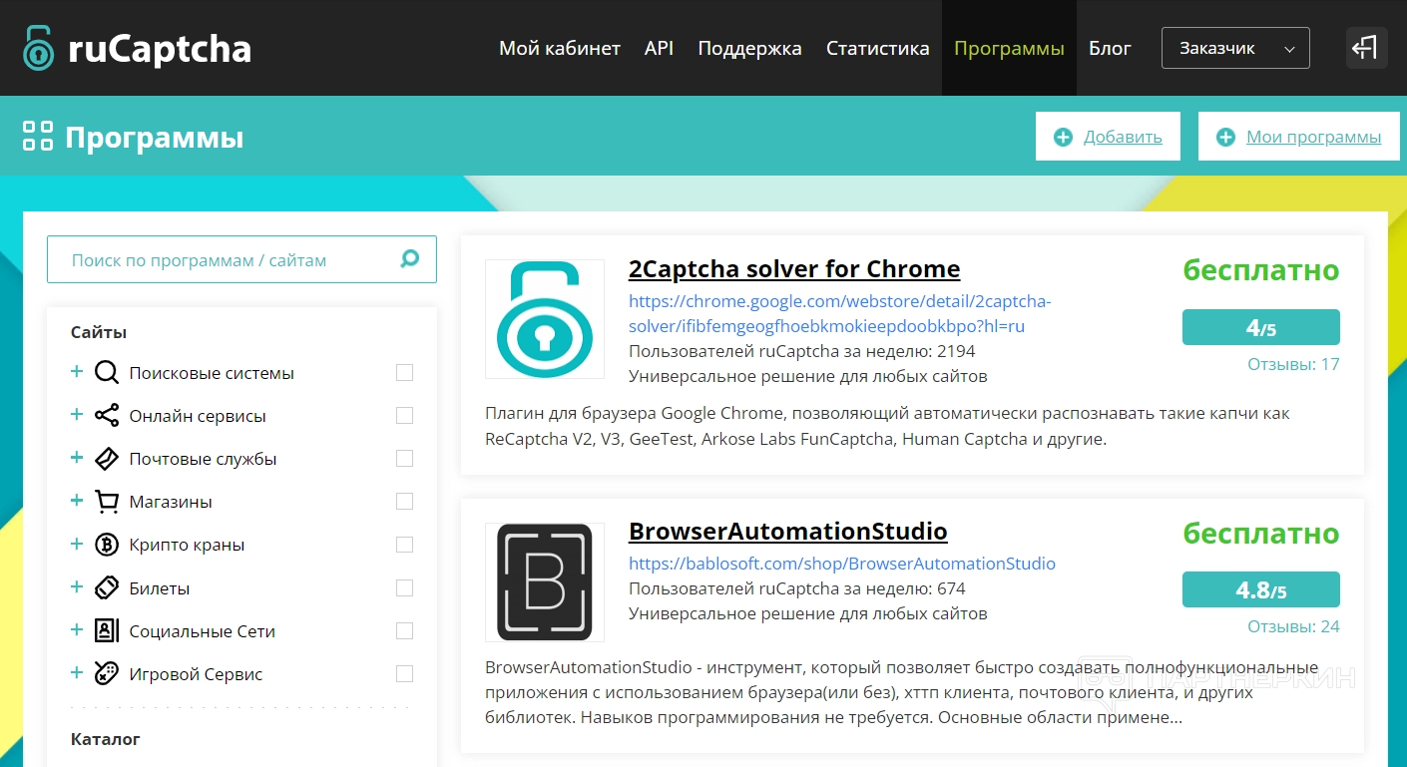Check the Игровой Сервис checkbox
The width and height of the screenshot is (1407, 767).
click(404, 673)
